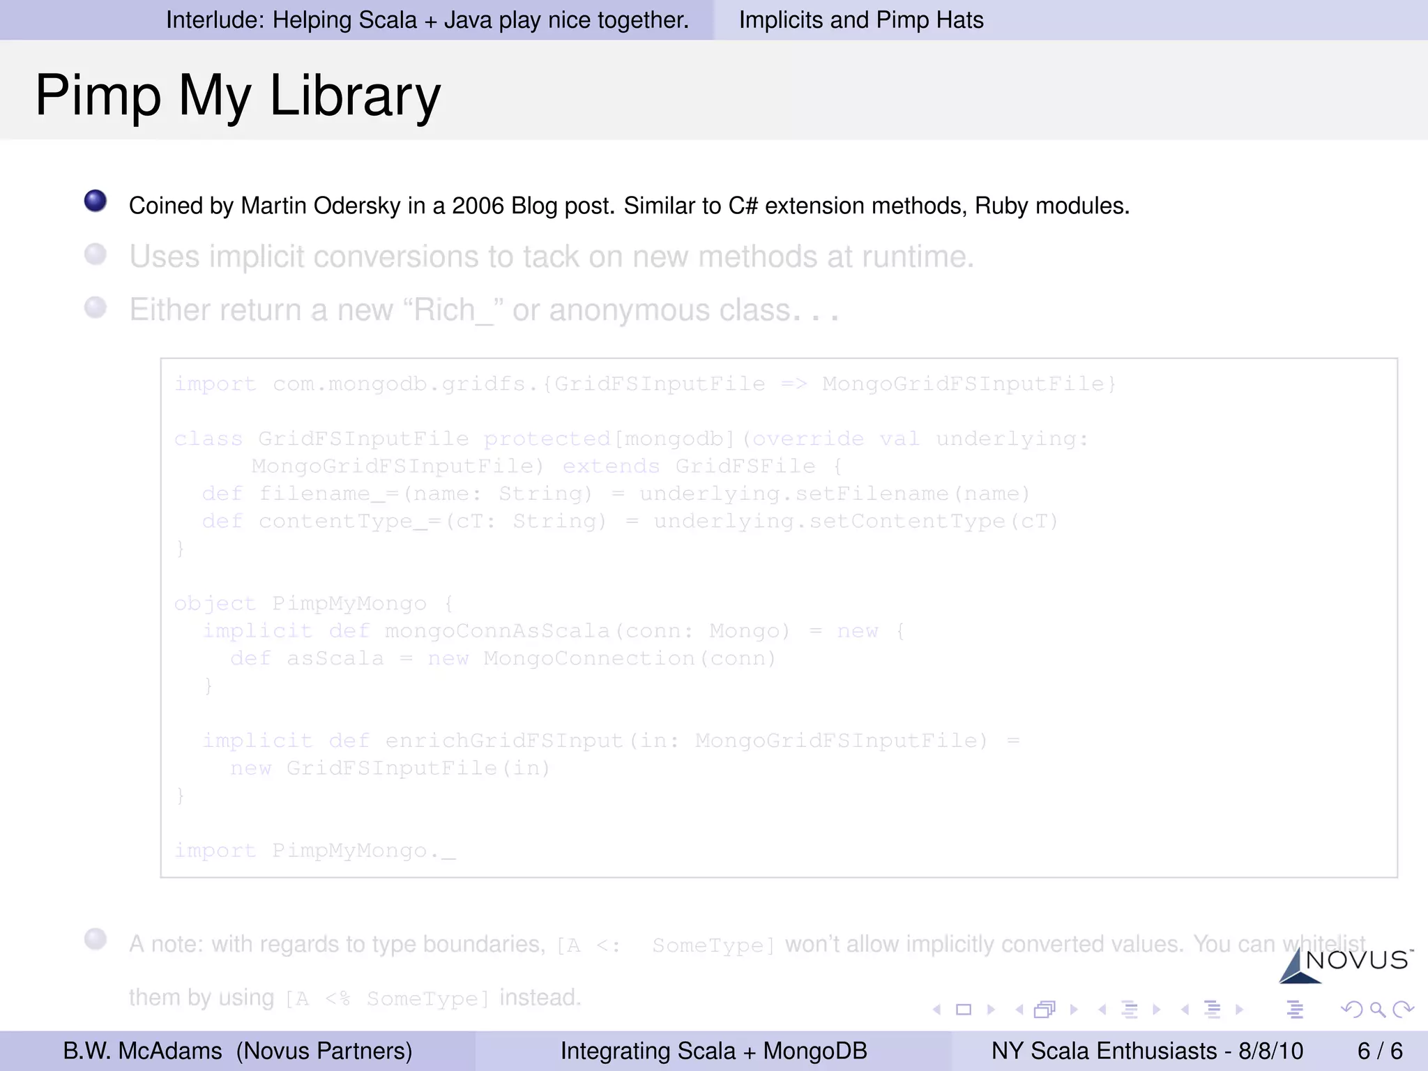Image resolution: width=1428 pixels, height=1071 pixels.
Task: Click the 'object PimpMyMongo {' code line
Action: (x=314, y=604)
